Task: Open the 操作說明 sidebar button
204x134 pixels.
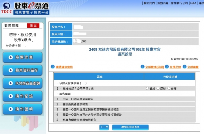Action: (23, 109)
